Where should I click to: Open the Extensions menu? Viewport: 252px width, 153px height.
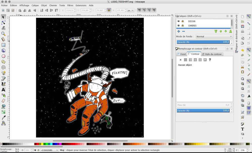[x=81, y=5]
